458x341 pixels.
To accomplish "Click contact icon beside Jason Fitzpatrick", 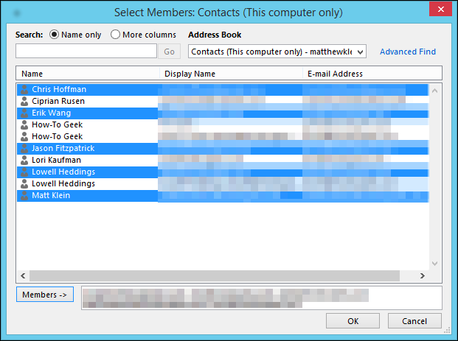I will point(24,148).
